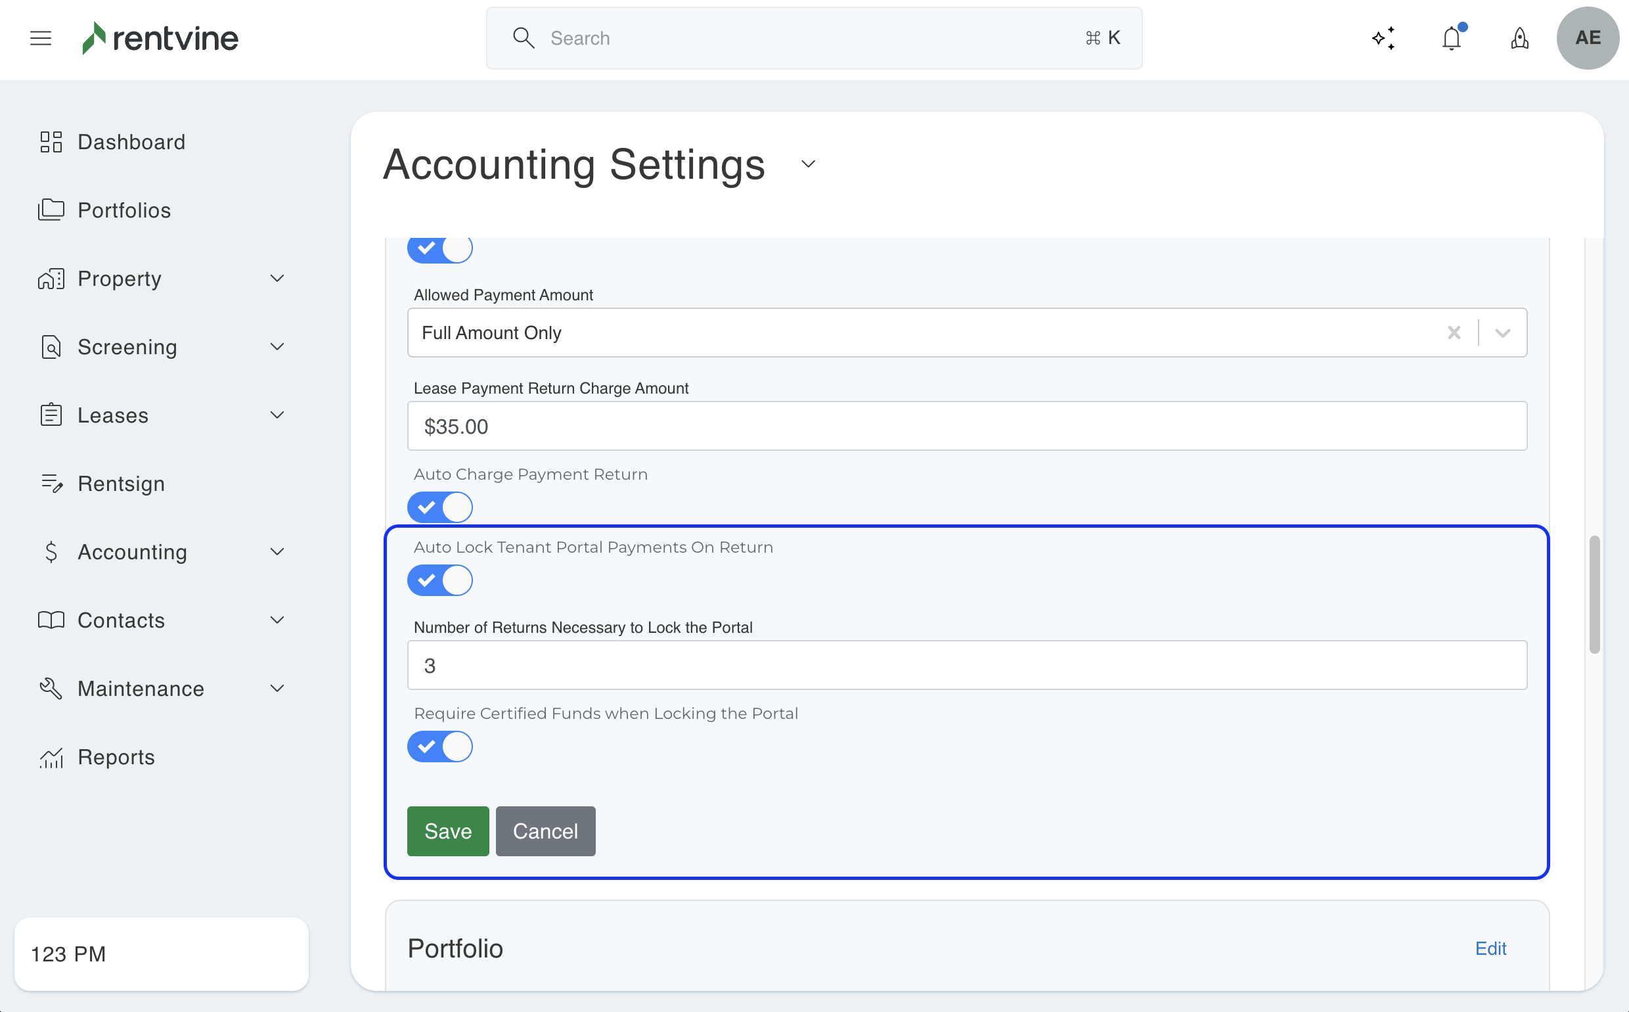This screenshot has width=1629, height=1012.
Task: Toggle Auto Lock Tenant Portal Payments
Action: click(440, 580)
